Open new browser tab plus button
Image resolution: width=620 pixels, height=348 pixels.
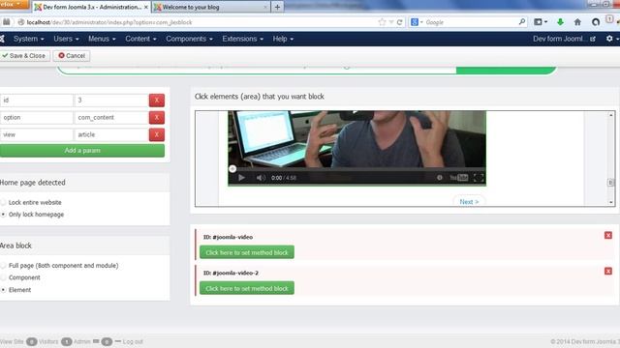pos(278,7)
